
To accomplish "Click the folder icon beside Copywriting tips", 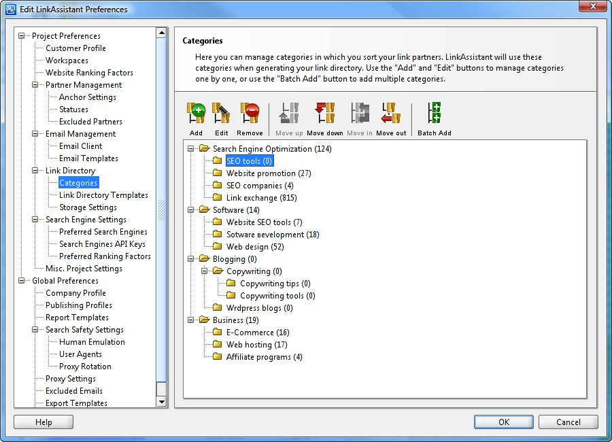I will pos(231,283).
